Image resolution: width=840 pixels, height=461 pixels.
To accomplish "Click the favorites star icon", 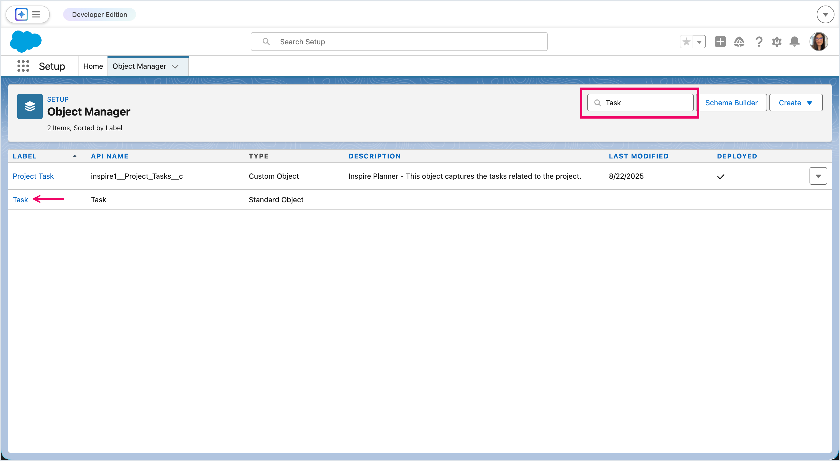I will coord(686,42).
